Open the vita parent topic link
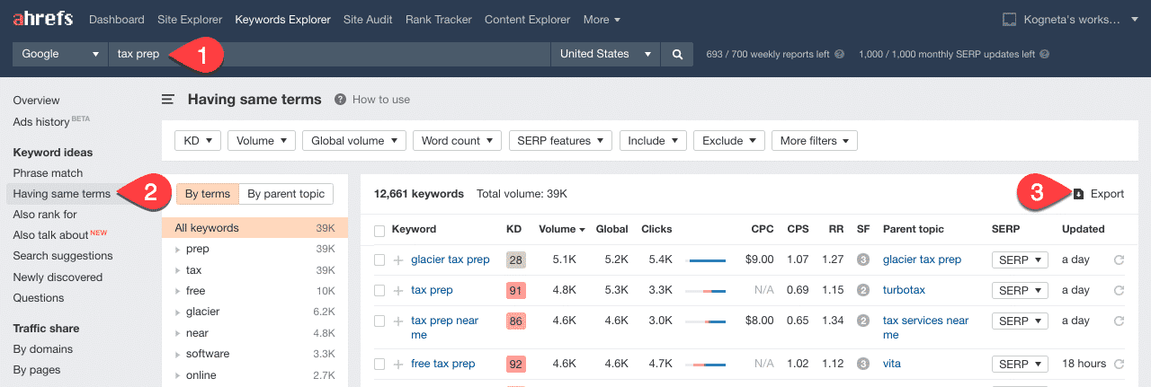 tap(892, 364)
